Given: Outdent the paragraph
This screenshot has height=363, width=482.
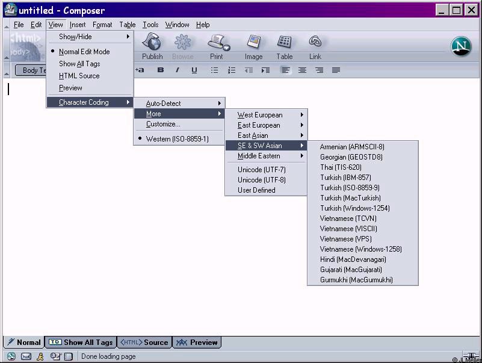Looking at the screenshot, I should click(249, 70).
